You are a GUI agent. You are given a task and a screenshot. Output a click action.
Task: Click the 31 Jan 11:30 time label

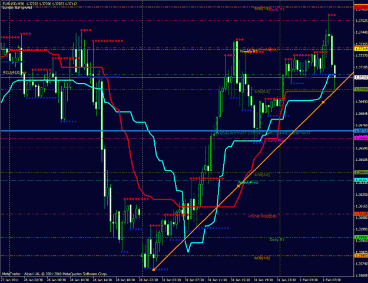[217, 281]
